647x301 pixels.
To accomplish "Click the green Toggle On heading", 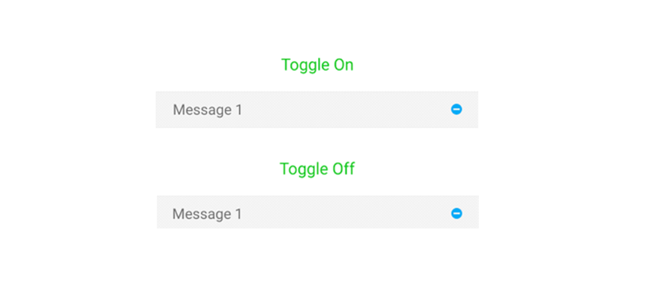I will 317,65.
